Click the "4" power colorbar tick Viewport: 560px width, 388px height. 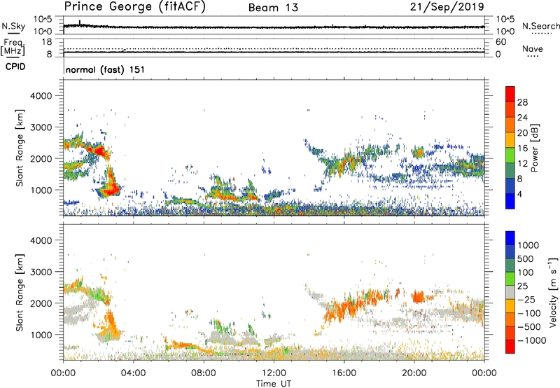coord(519,195)
